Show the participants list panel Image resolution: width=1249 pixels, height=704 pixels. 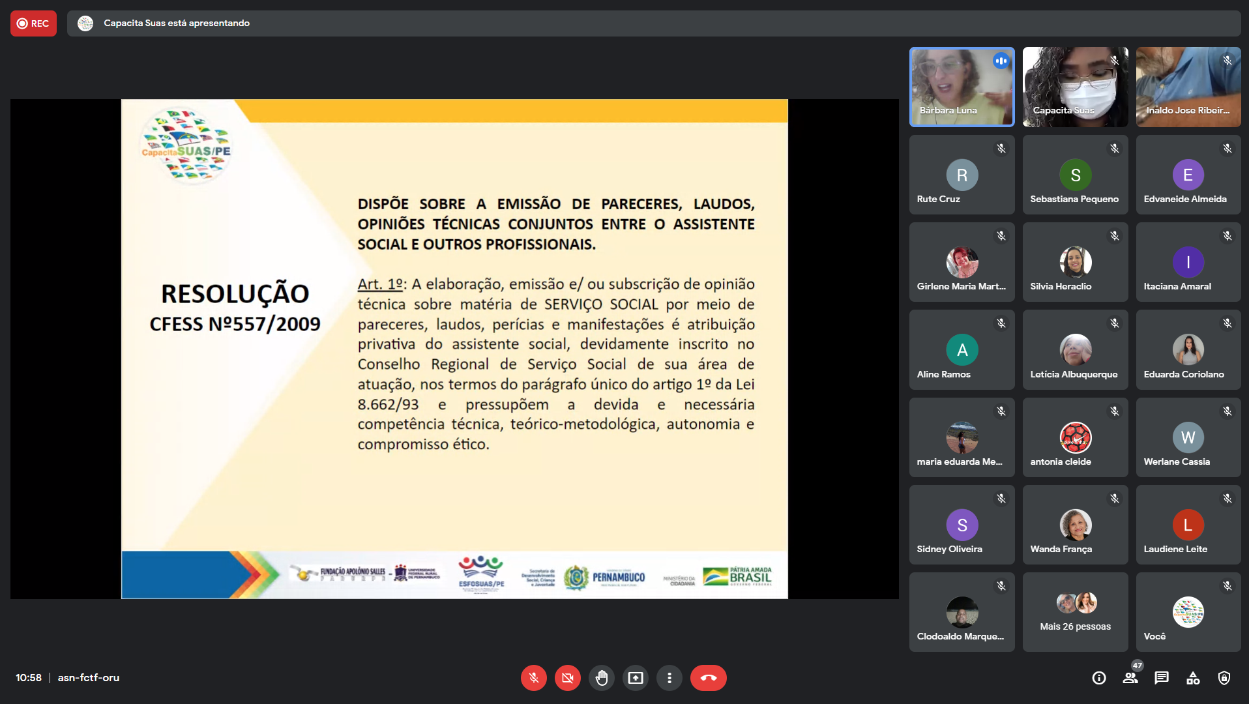tap(1130, 678)
